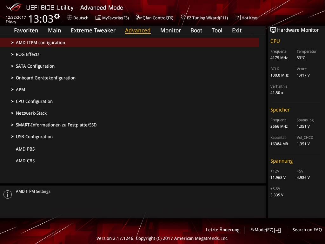Screen dimensions: 325x244
Task: Select the Advanced tab
Action: [138, 30]
